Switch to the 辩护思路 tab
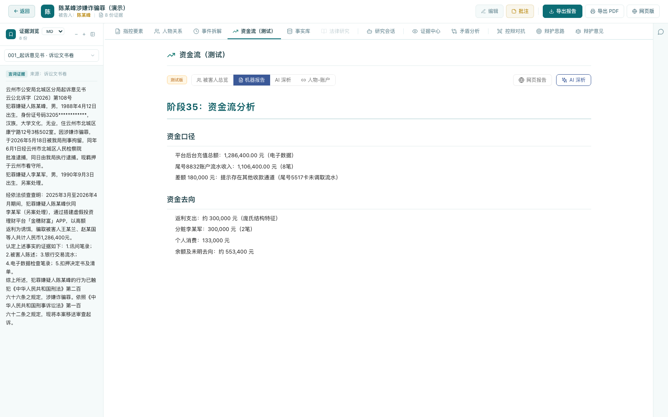The height and width of the screenshot is (417, 668). (550, 31)
